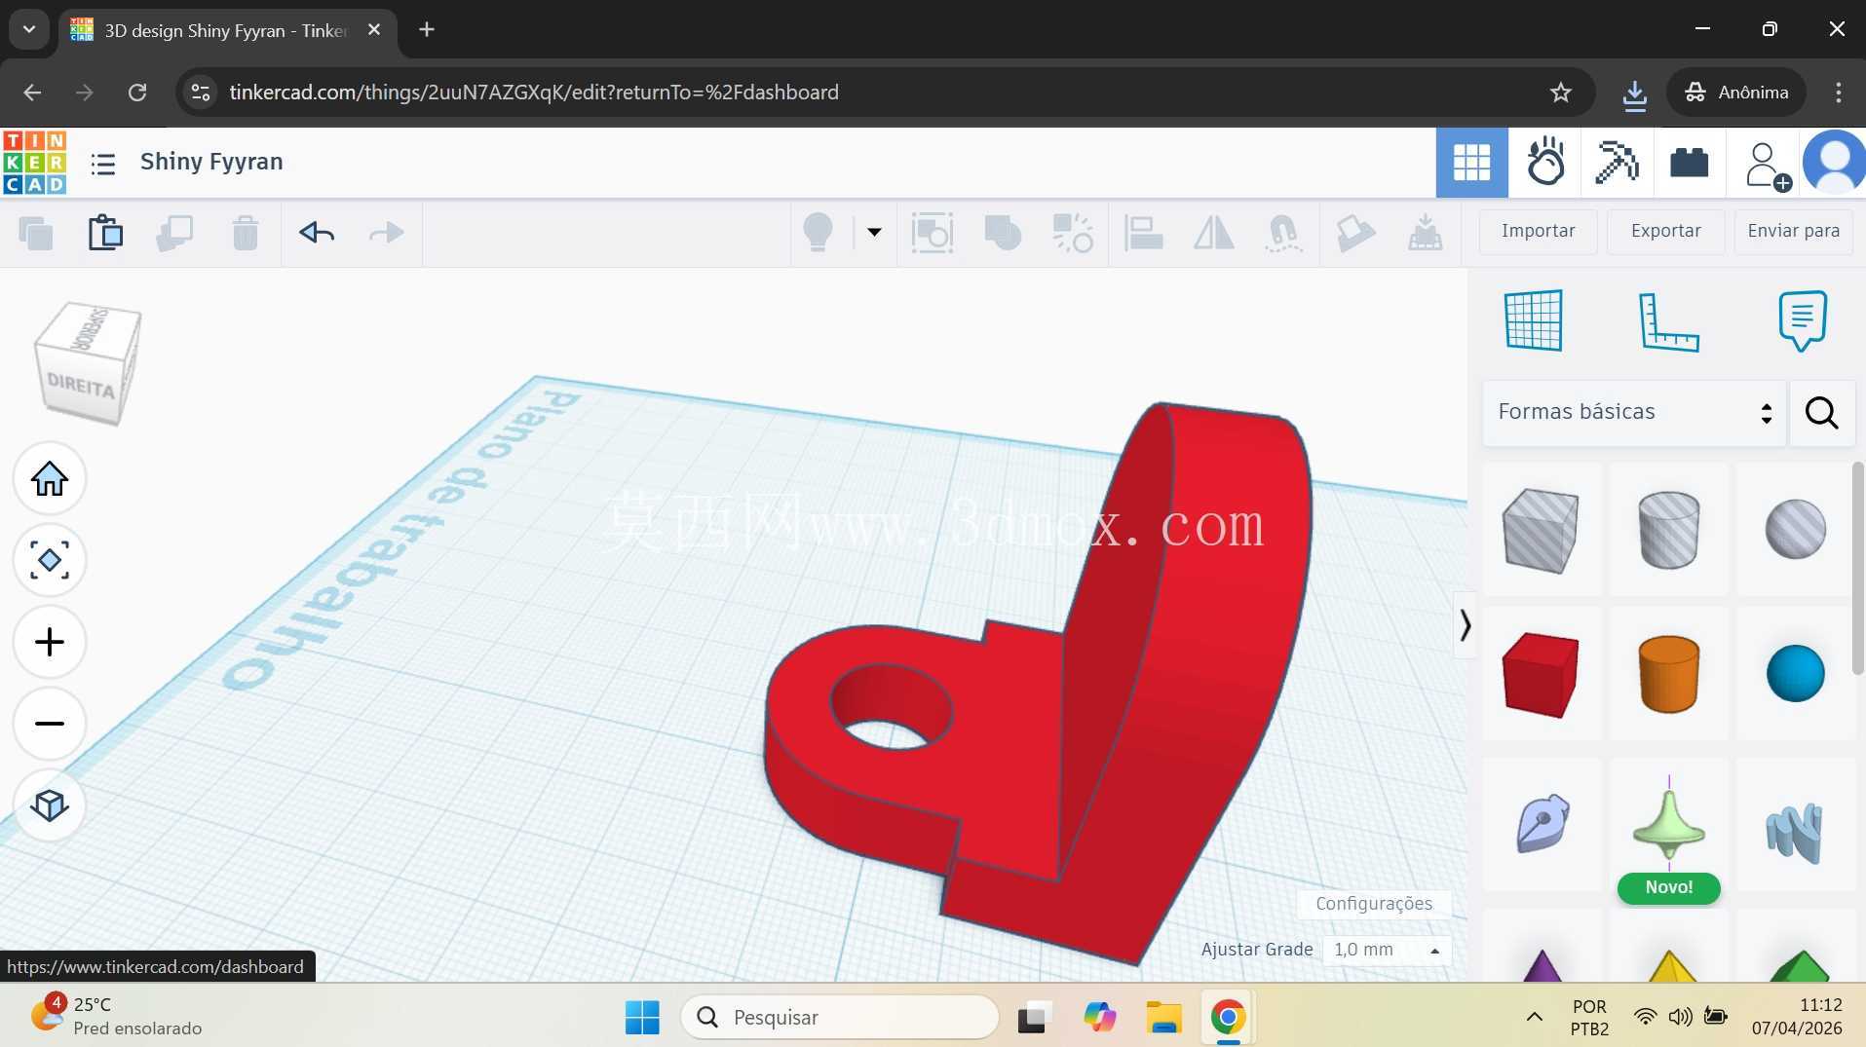Switch to Bricks mode
The width and height of the screenshot is (1866, 1047).
1690,163
